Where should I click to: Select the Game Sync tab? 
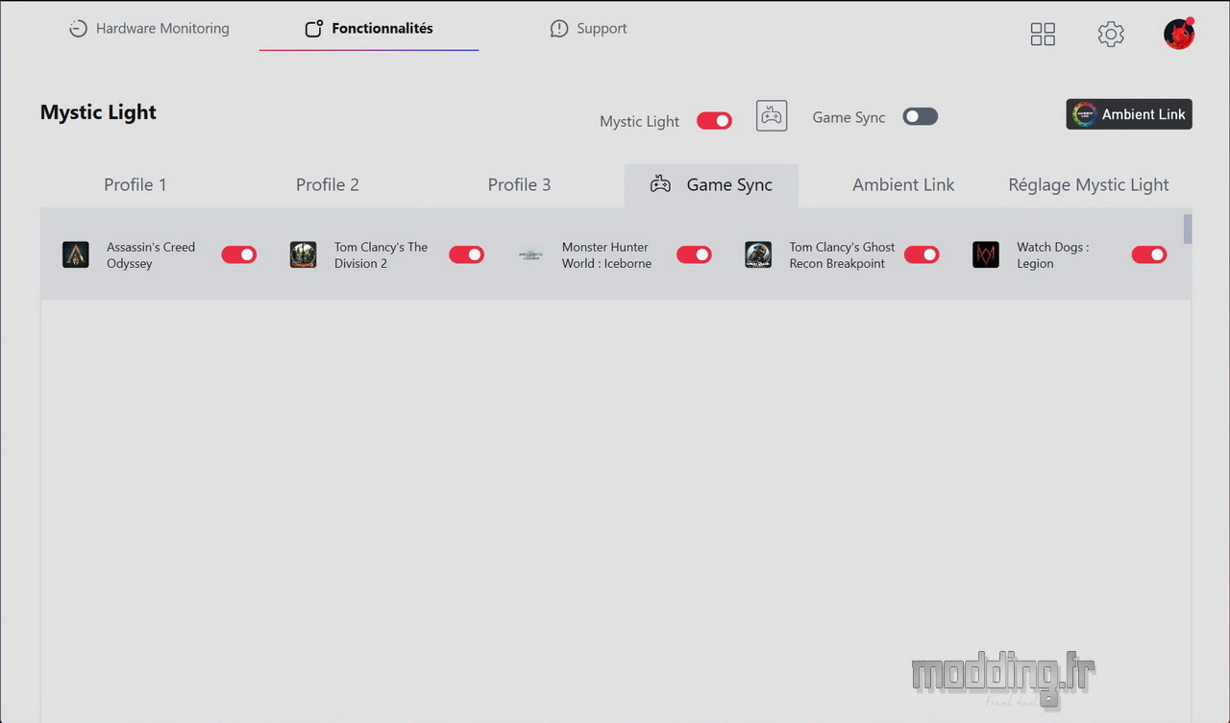[711, 185]
